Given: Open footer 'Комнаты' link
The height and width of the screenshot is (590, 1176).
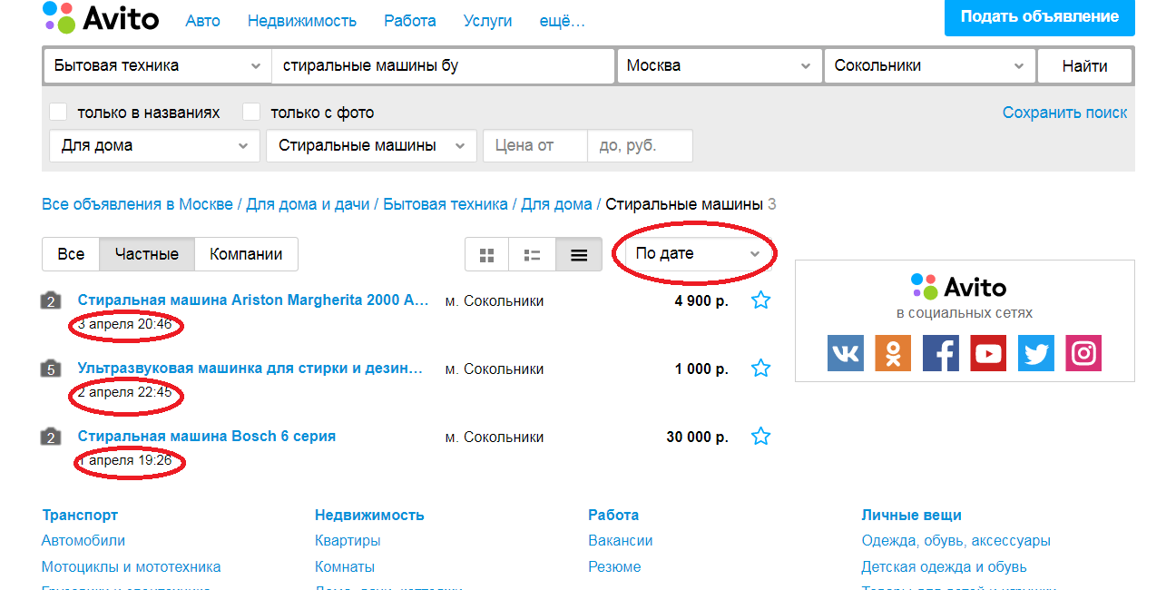Looking at the screenshot, I should (x=345, y=566).
